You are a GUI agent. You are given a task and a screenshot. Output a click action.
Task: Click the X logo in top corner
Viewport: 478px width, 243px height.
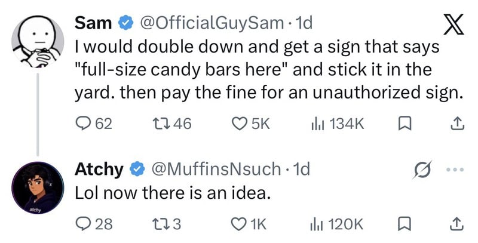453,24
